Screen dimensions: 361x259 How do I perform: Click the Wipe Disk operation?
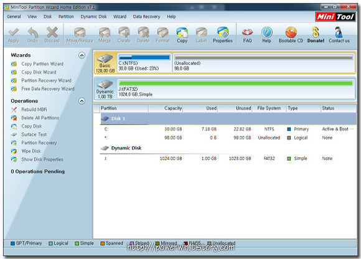31,151
